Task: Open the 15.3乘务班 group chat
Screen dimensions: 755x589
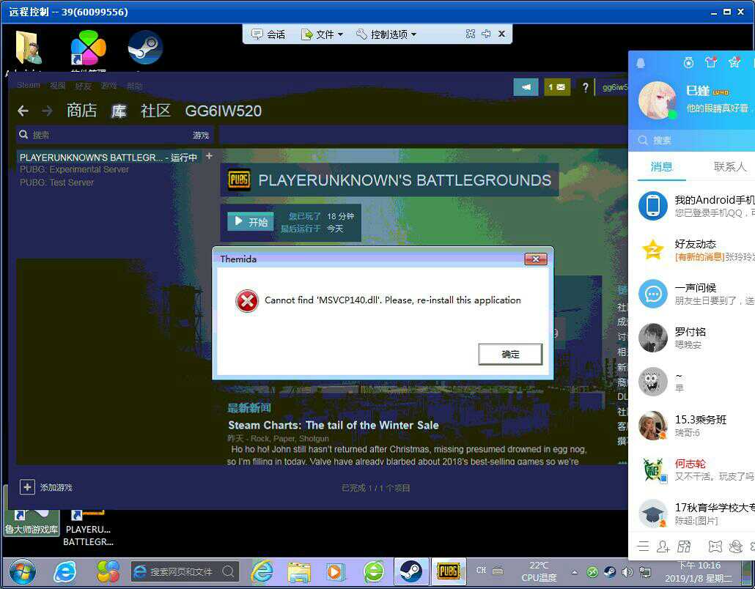Action: (691, 426)
